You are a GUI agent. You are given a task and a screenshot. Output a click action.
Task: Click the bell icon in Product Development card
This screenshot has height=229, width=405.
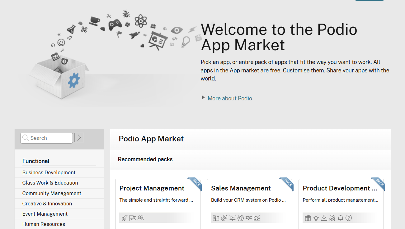pyautogui.click(x=341, y=218)
